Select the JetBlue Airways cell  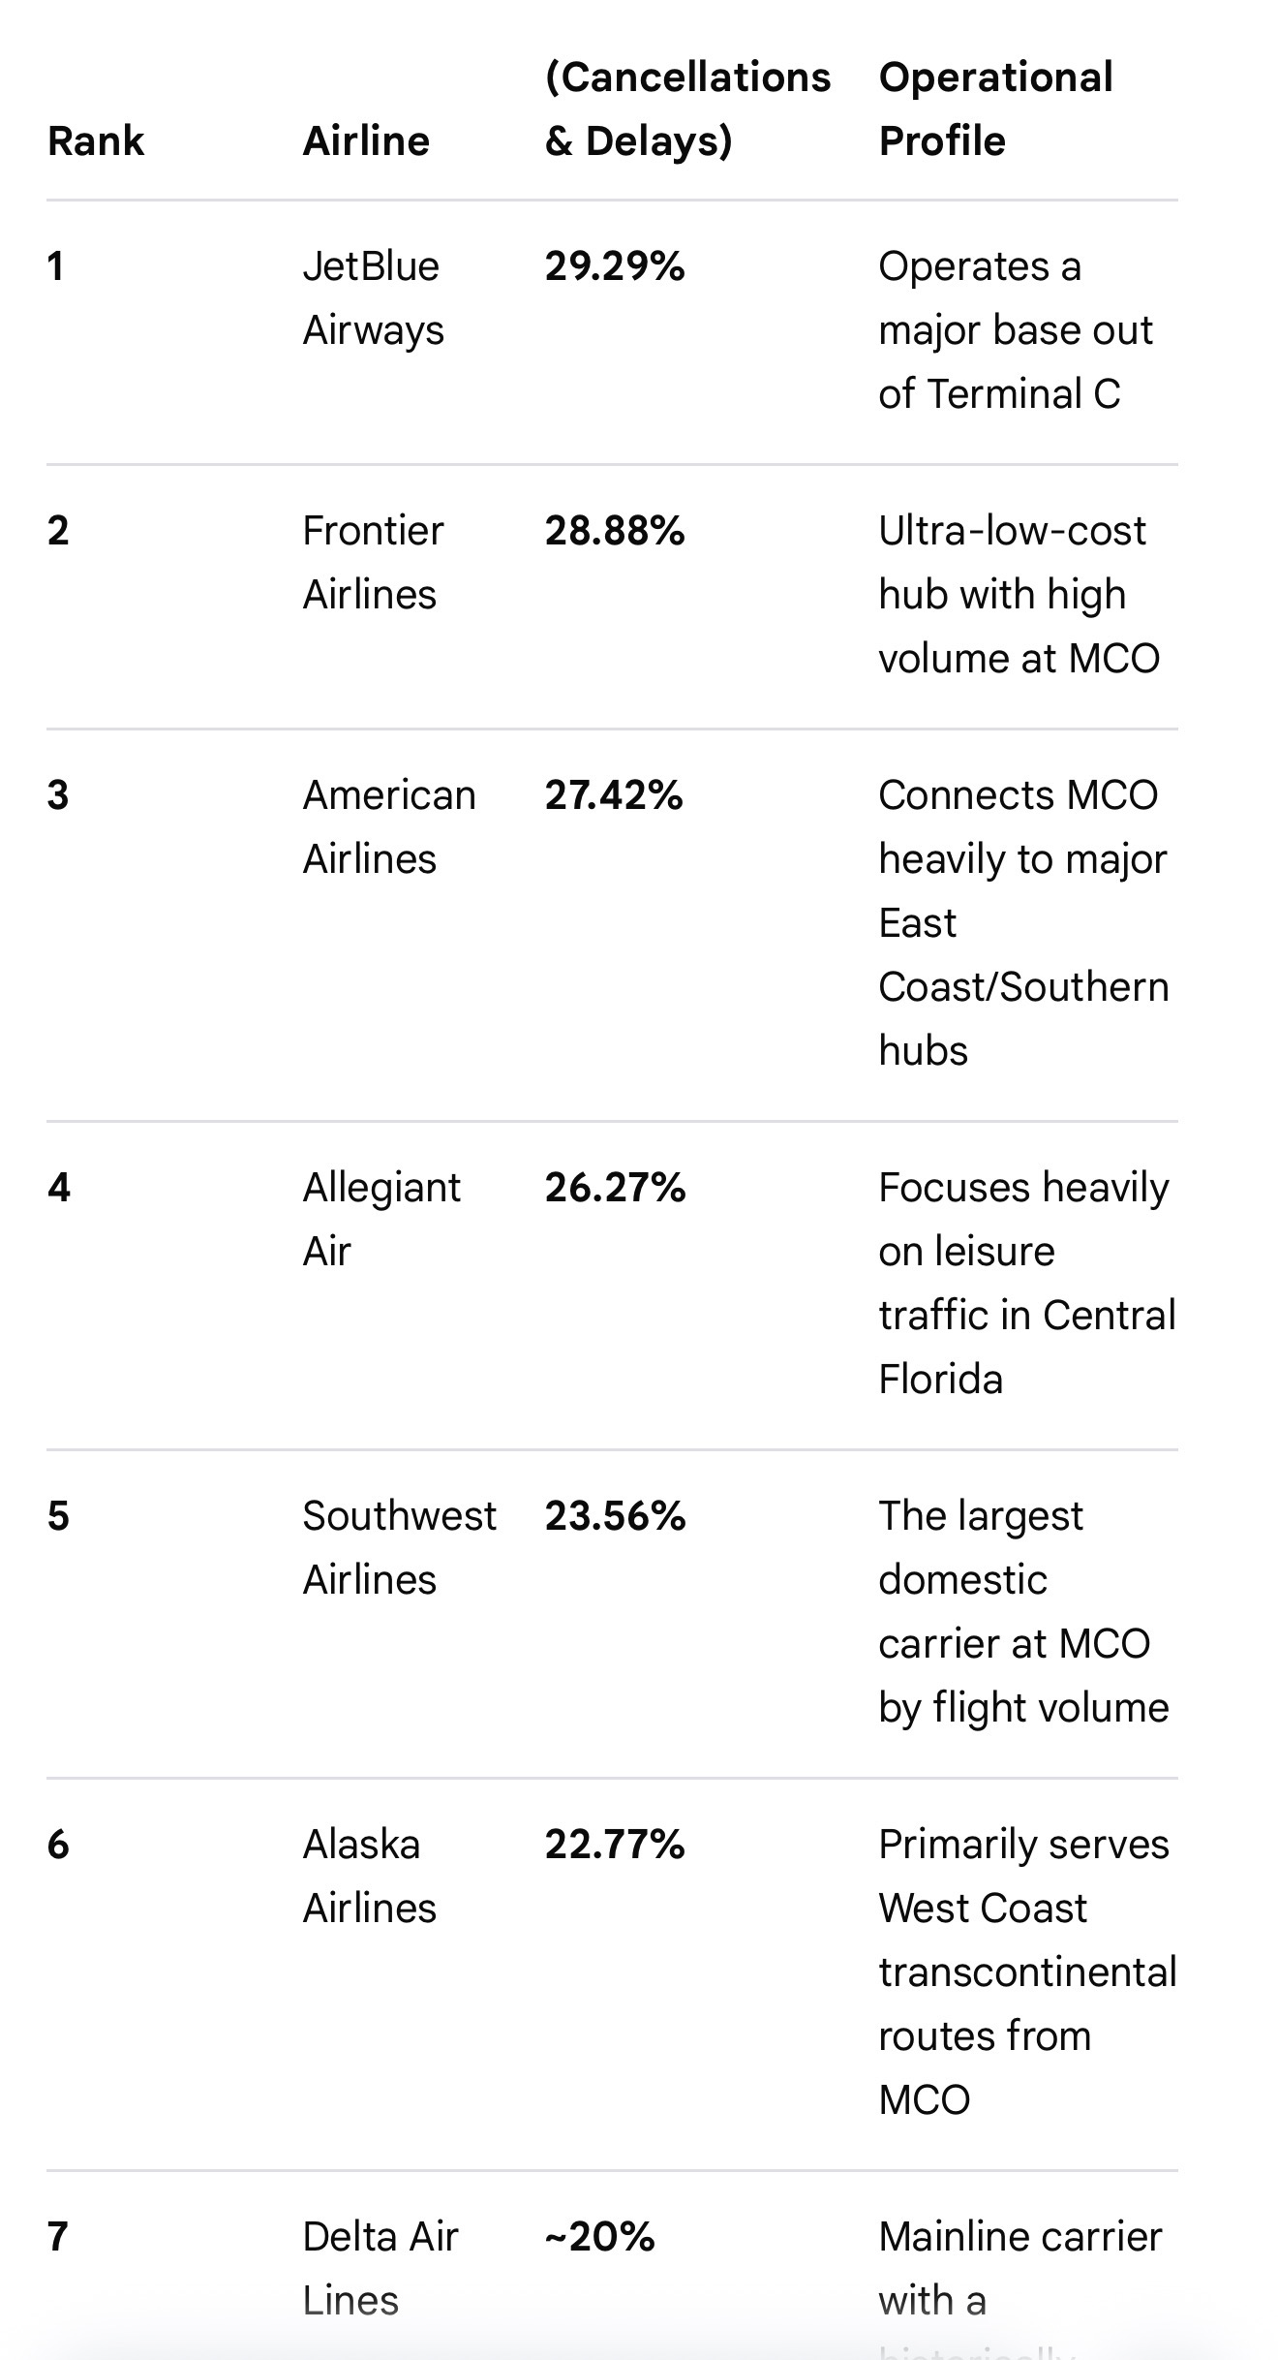374,298
